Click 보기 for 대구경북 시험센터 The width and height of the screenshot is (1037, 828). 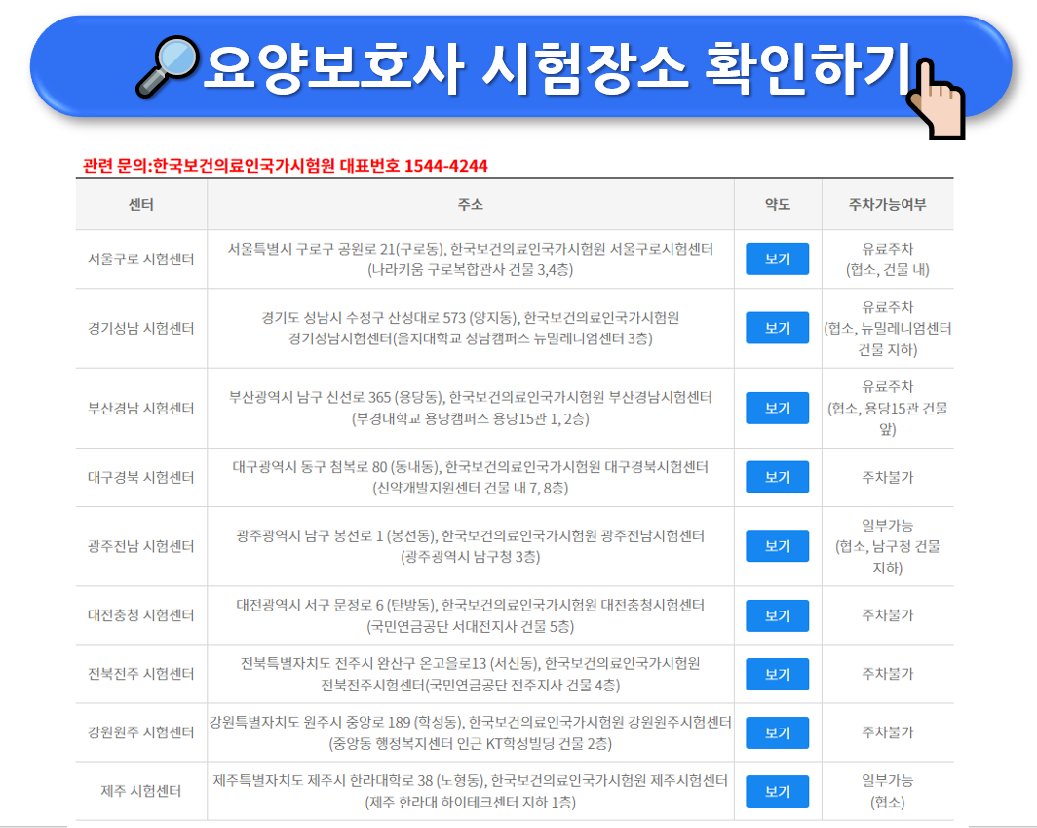click(x=777, y=477)
